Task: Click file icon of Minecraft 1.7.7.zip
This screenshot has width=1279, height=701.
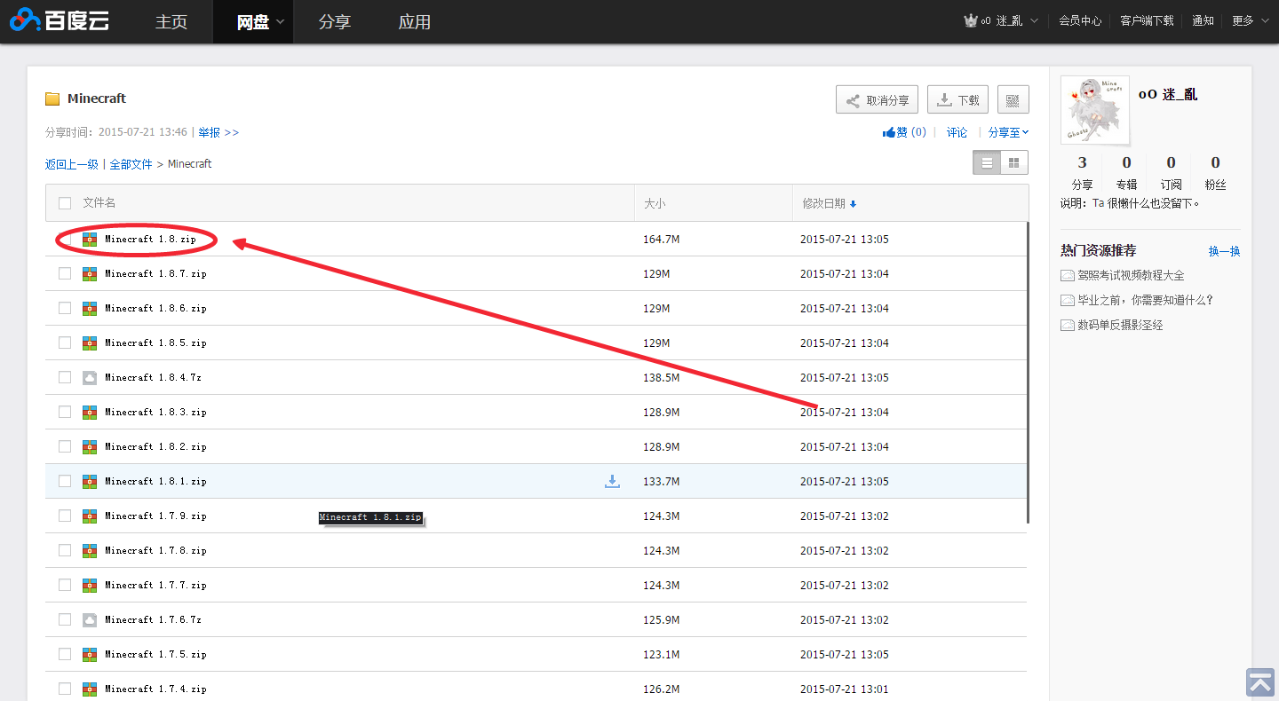Action: pos(90,586)
